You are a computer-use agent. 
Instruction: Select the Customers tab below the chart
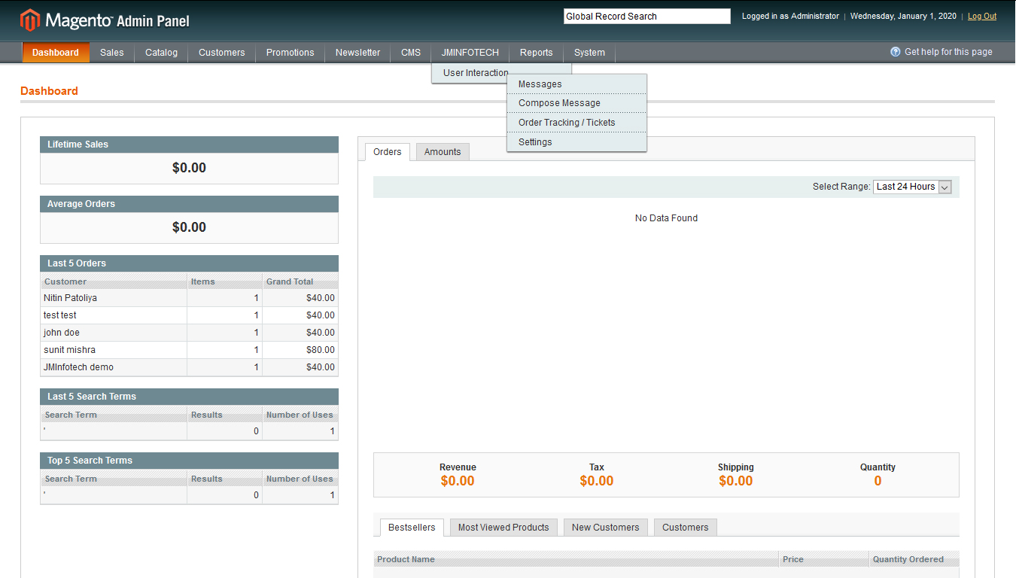685,528
